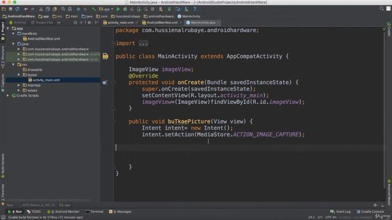Click Save All in the toolbar
Image resolution: width=392 pixels, height=220 pixels.
point(10,9)
